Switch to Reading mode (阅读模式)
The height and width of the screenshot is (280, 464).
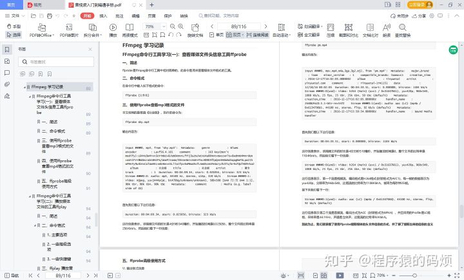(130, 30)
